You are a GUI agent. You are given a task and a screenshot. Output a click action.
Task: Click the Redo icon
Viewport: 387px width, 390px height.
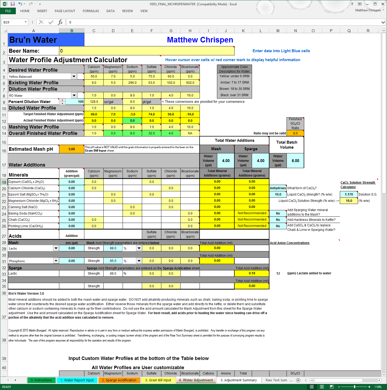(x=31, y=4)
